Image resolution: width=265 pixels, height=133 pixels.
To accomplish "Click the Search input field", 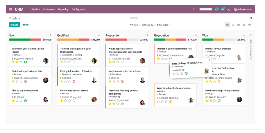I will (189, 18).
